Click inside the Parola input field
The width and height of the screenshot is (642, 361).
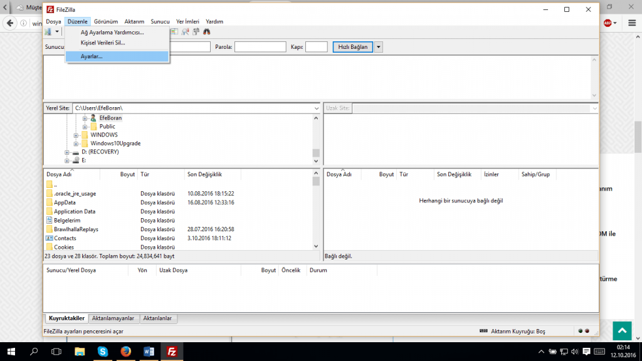tap(260, 47)
